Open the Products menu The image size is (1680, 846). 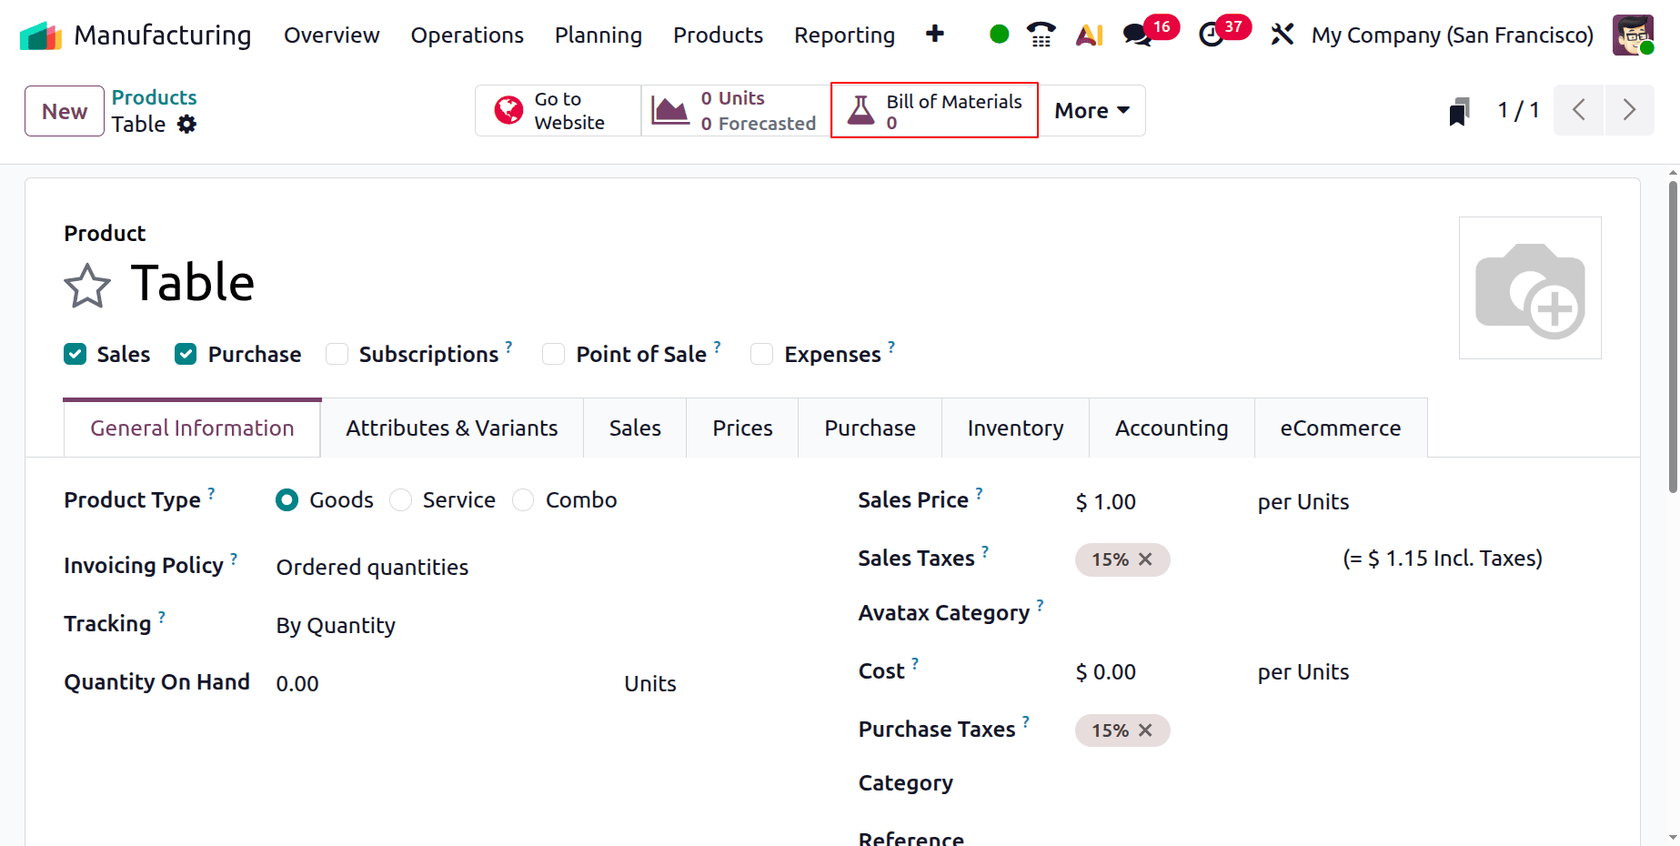[x=718, y=35]
